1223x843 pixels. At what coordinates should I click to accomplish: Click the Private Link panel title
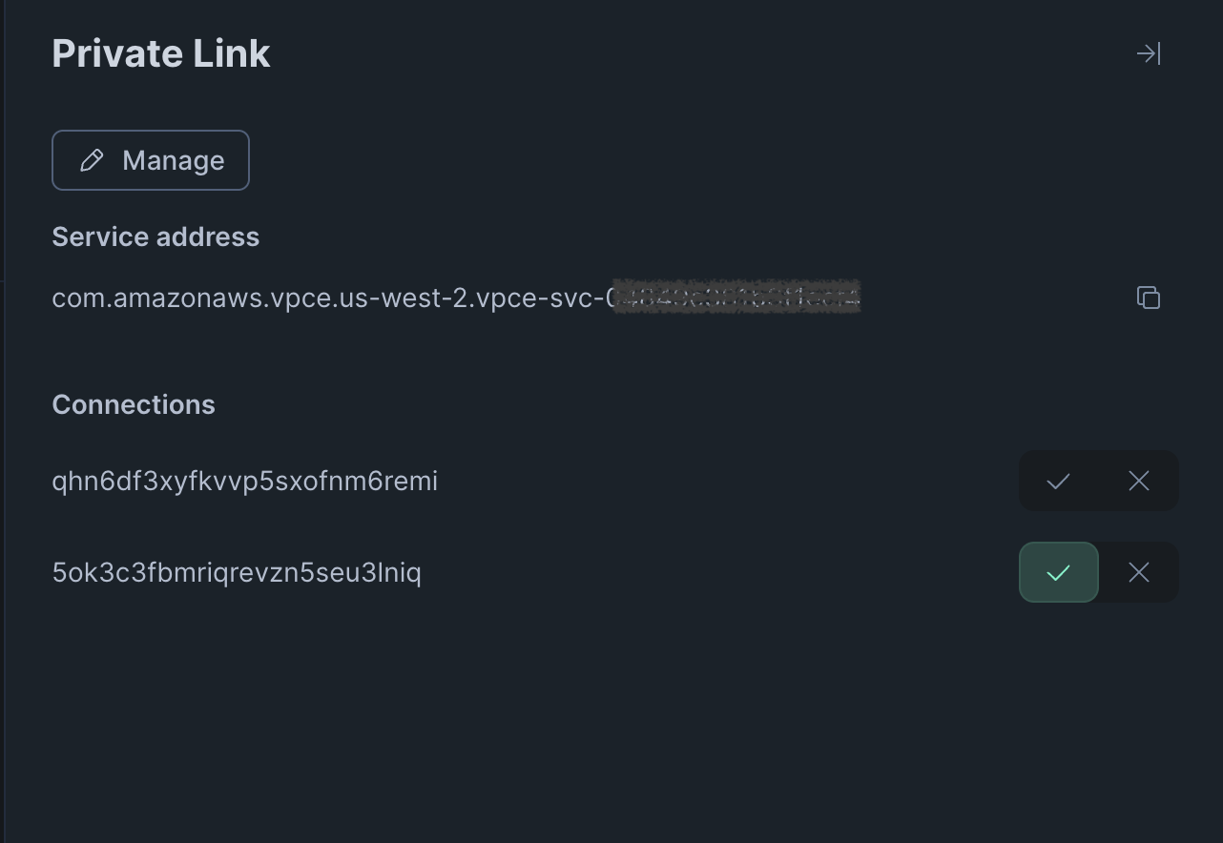click(x=160, y=53)
